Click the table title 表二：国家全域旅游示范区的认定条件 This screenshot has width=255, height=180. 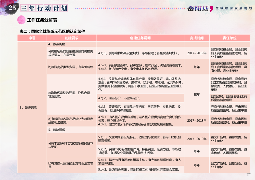(x=52, y=32)
